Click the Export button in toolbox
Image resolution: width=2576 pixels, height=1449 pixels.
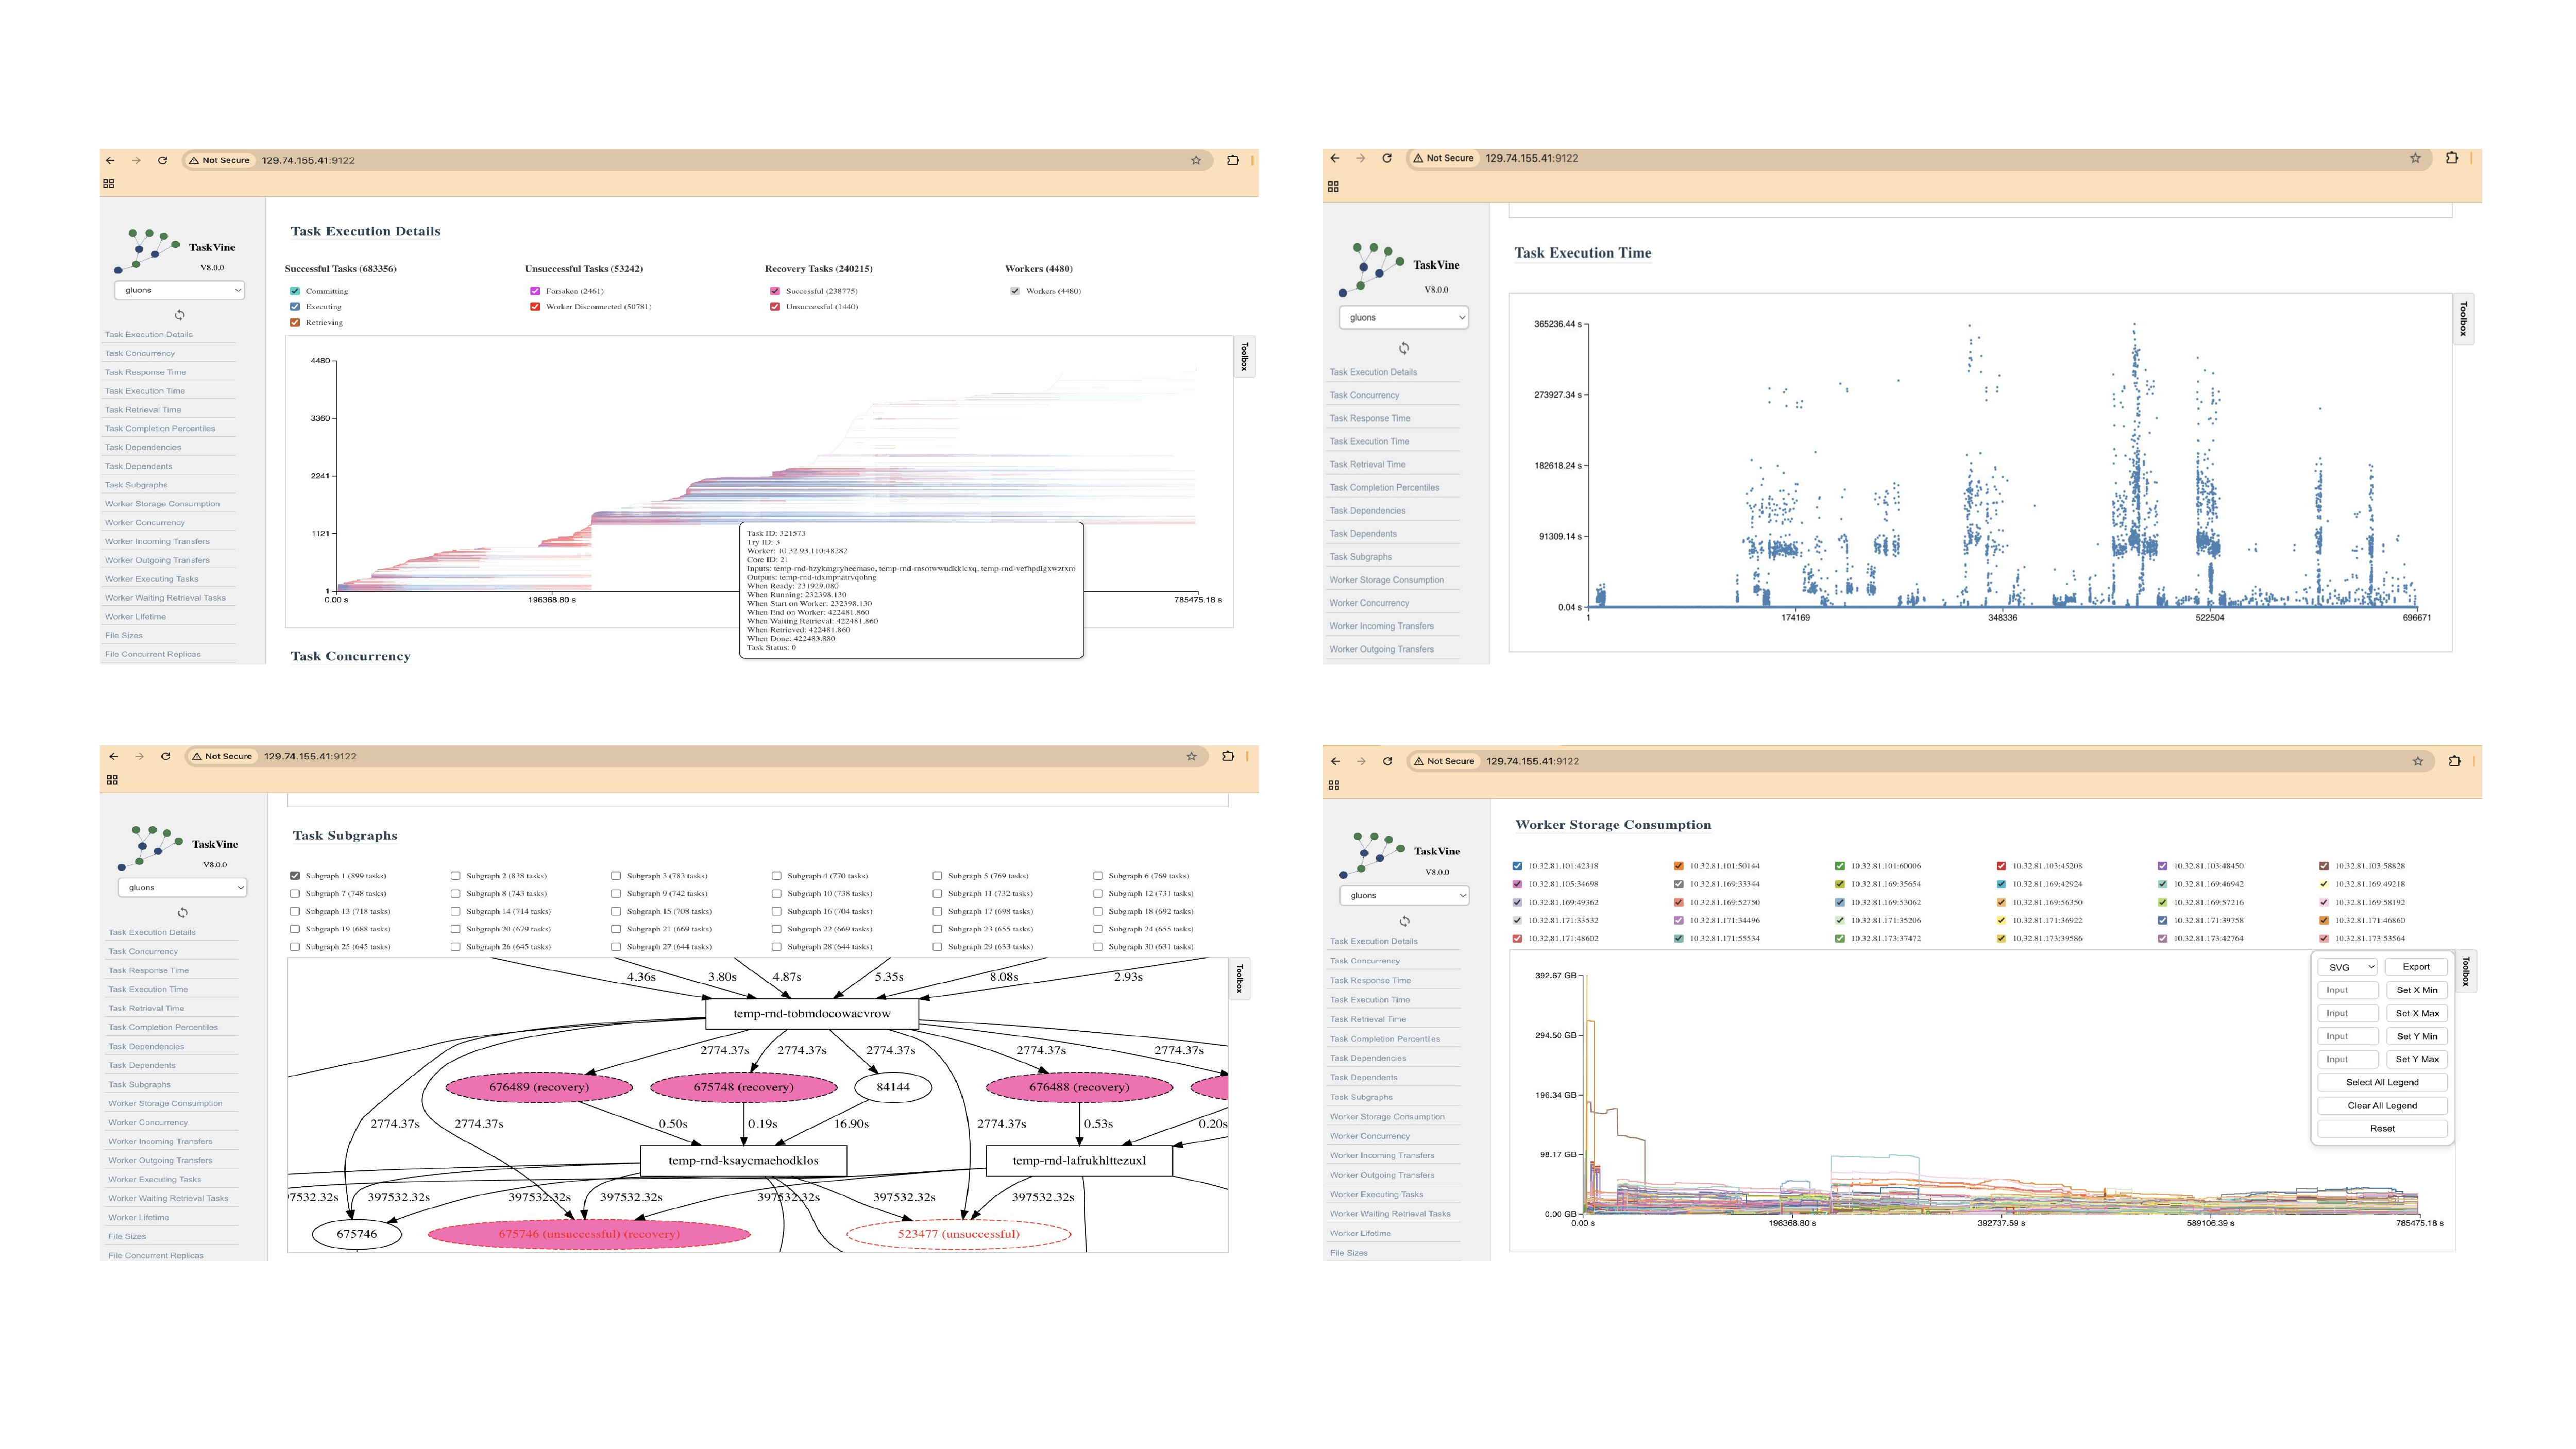pos(2416,967)
